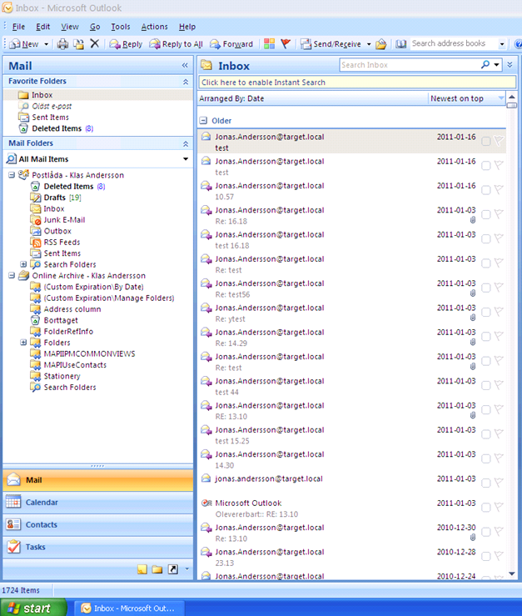
Task: Click the Start button on taskbar
Action: (33, 608)
